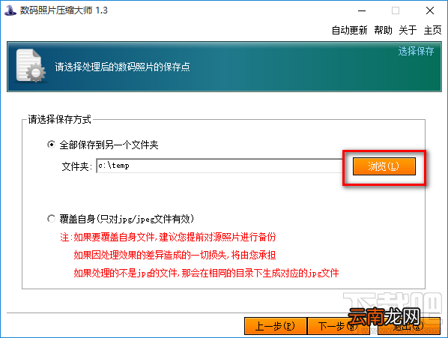This screenshot has width=448, height=338.
Task: Open the 自动更新 menu item
Action: pos(349,30)
